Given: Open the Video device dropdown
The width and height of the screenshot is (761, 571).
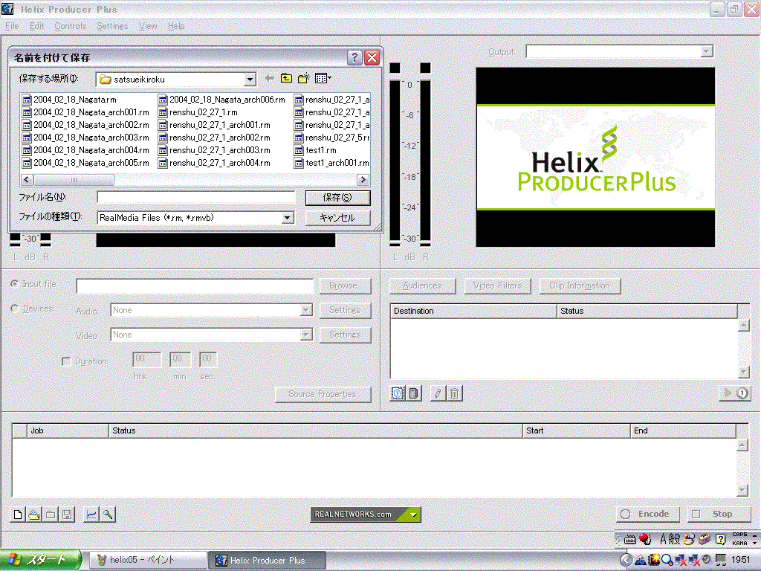Looking at the screenshot, I should [306, 335].
